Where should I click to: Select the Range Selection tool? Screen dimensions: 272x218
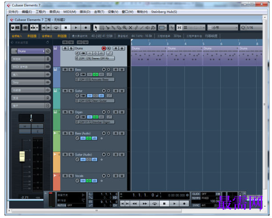[x=102, y=28]
